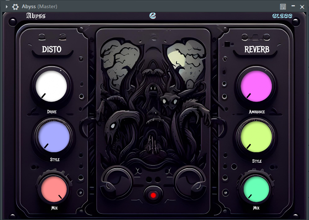Minimize the Abyss plugin window
The image size is (309, 220).
(293, 6)
